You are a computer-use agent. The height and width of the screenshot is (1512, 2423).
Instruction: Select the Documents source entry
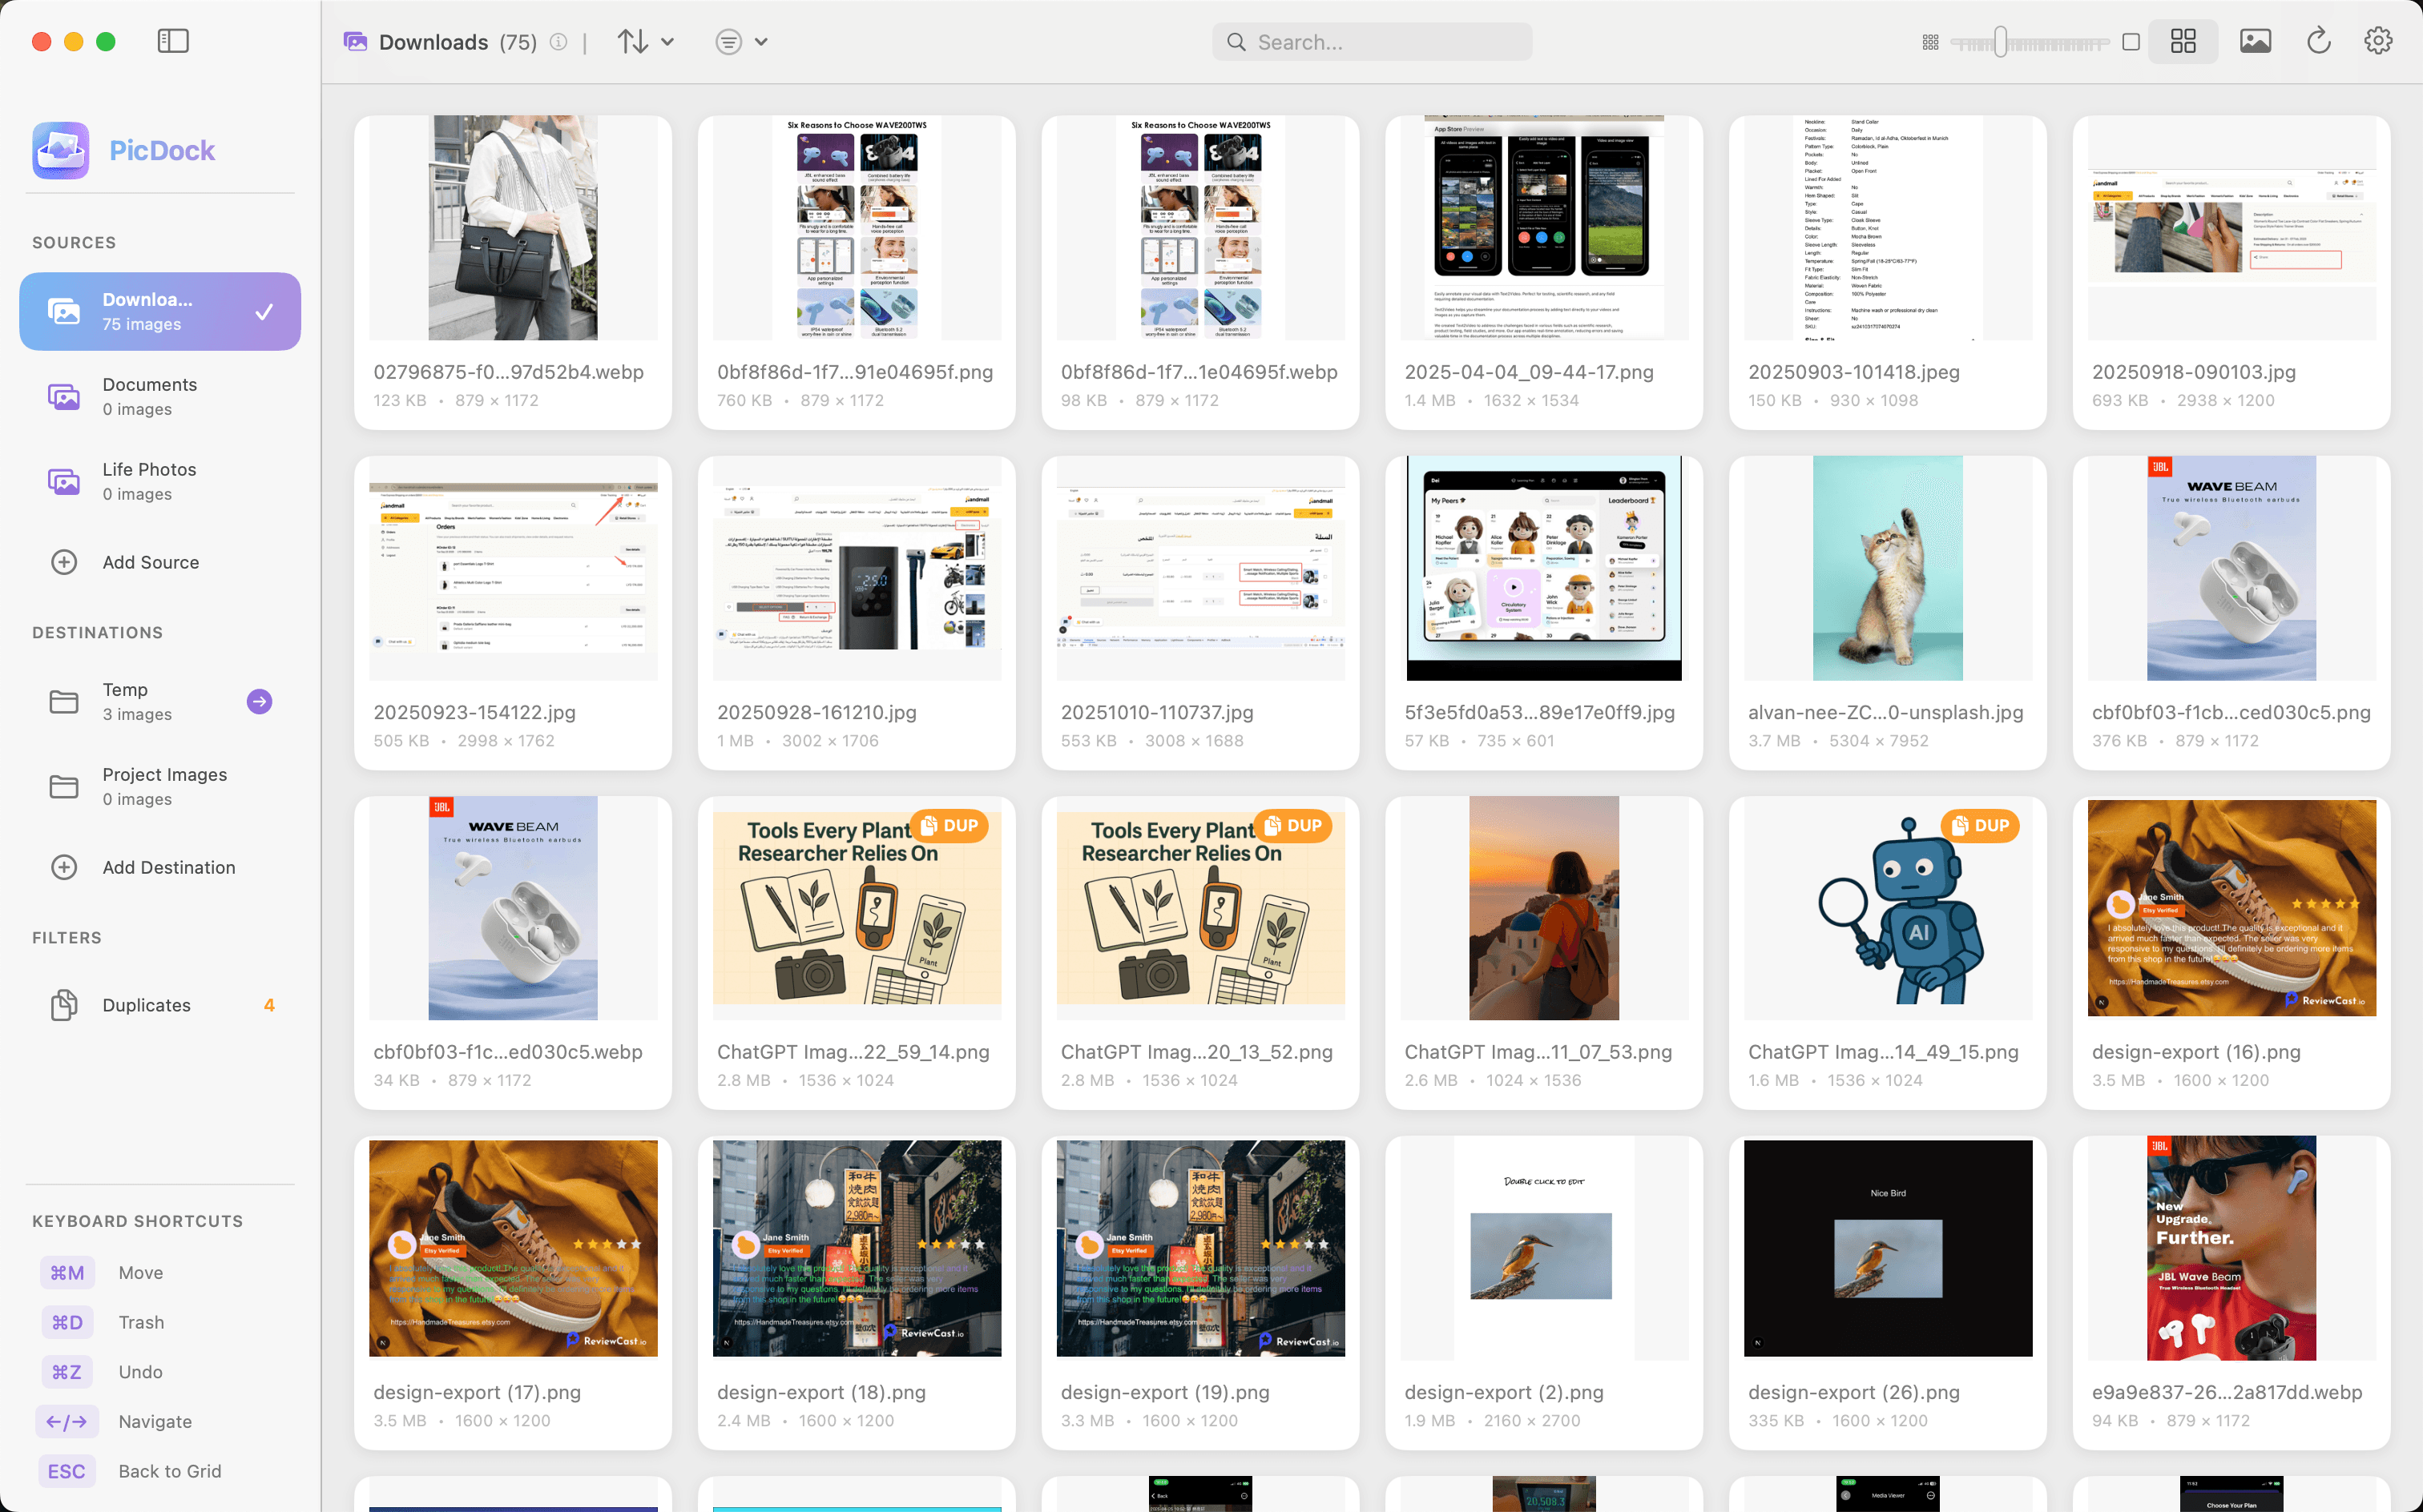click(149, 395)
